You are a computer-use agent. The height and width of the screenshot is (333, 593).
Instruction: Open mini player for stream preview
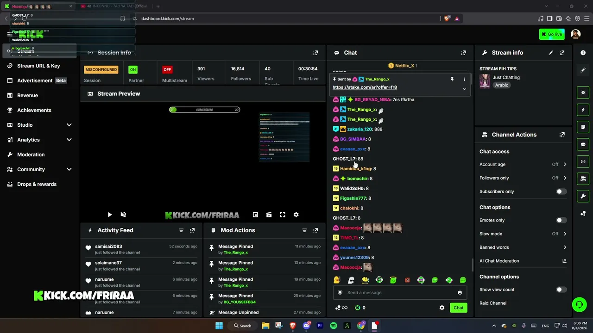(255, 215)
